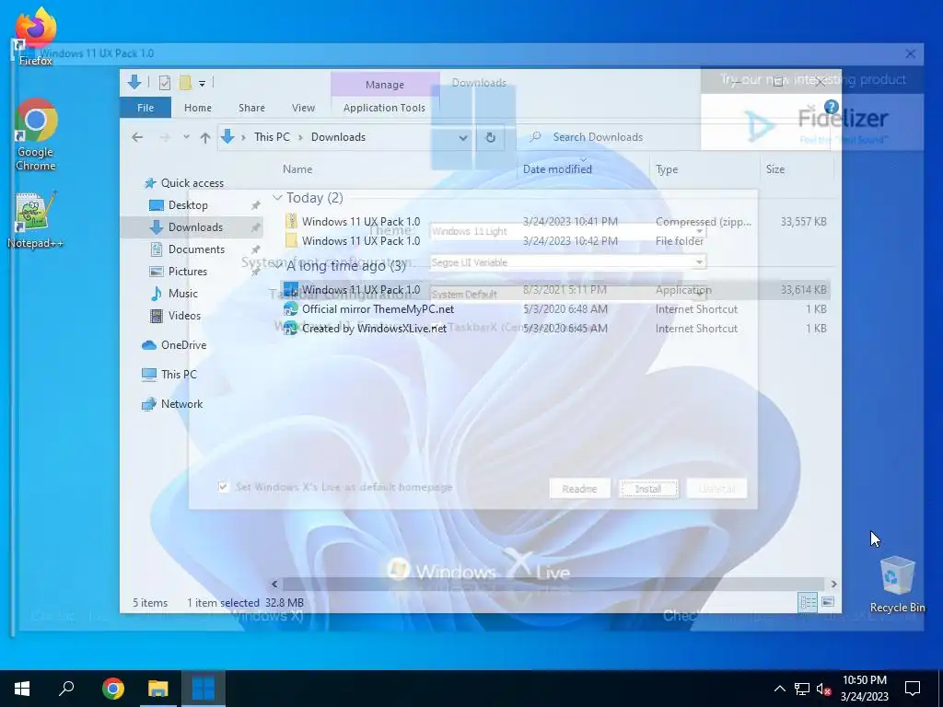The height and width of the screenshot is (707, 943).
Task: Click the Up one level arrow
Action: pyautogui.click(x=205, y=137)
